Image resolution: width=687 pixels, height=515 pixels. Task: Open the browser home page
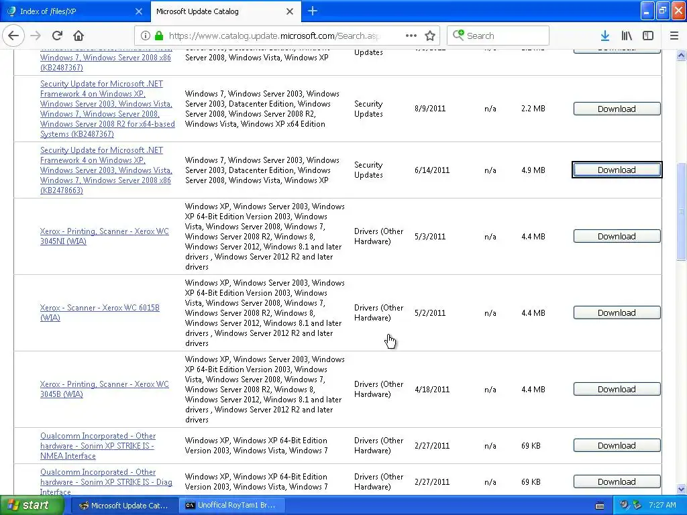coord(78,36)
